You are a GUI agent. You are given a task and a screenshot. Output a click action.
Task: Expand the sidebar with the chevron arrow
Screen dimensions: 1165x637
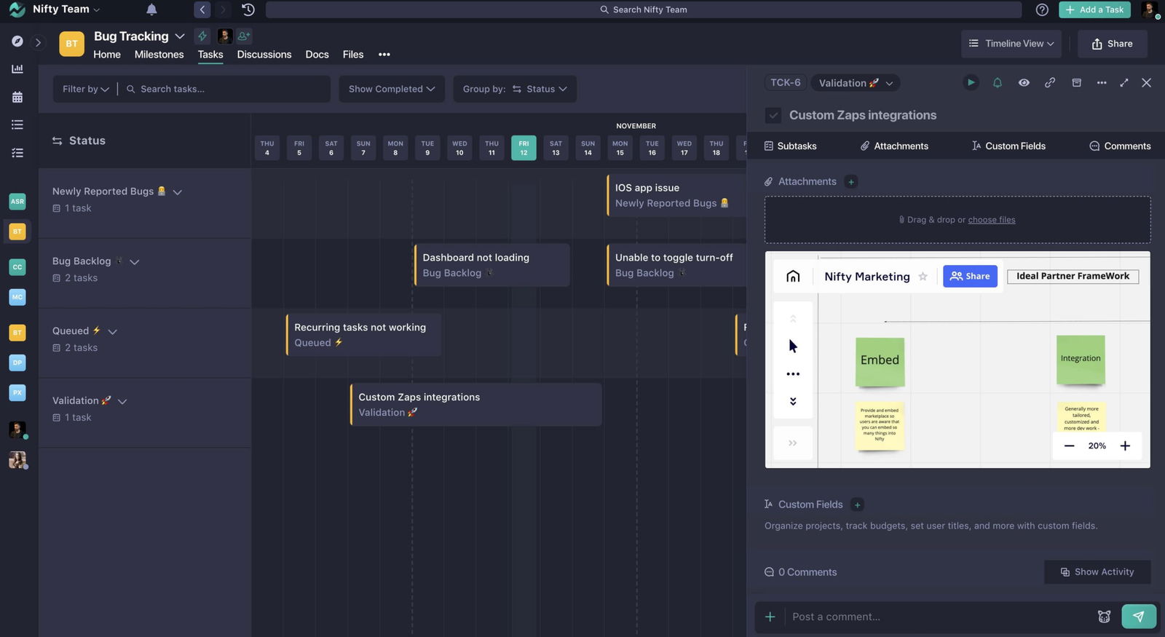[x=39, y=42]
